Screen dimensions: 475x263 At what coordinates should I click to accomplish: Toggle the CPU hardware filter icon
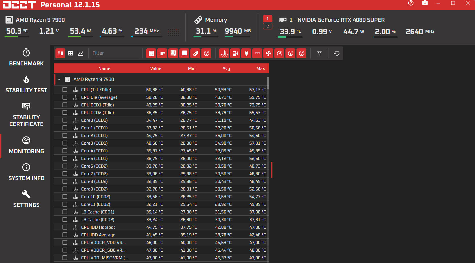click(x=151, y=53)
